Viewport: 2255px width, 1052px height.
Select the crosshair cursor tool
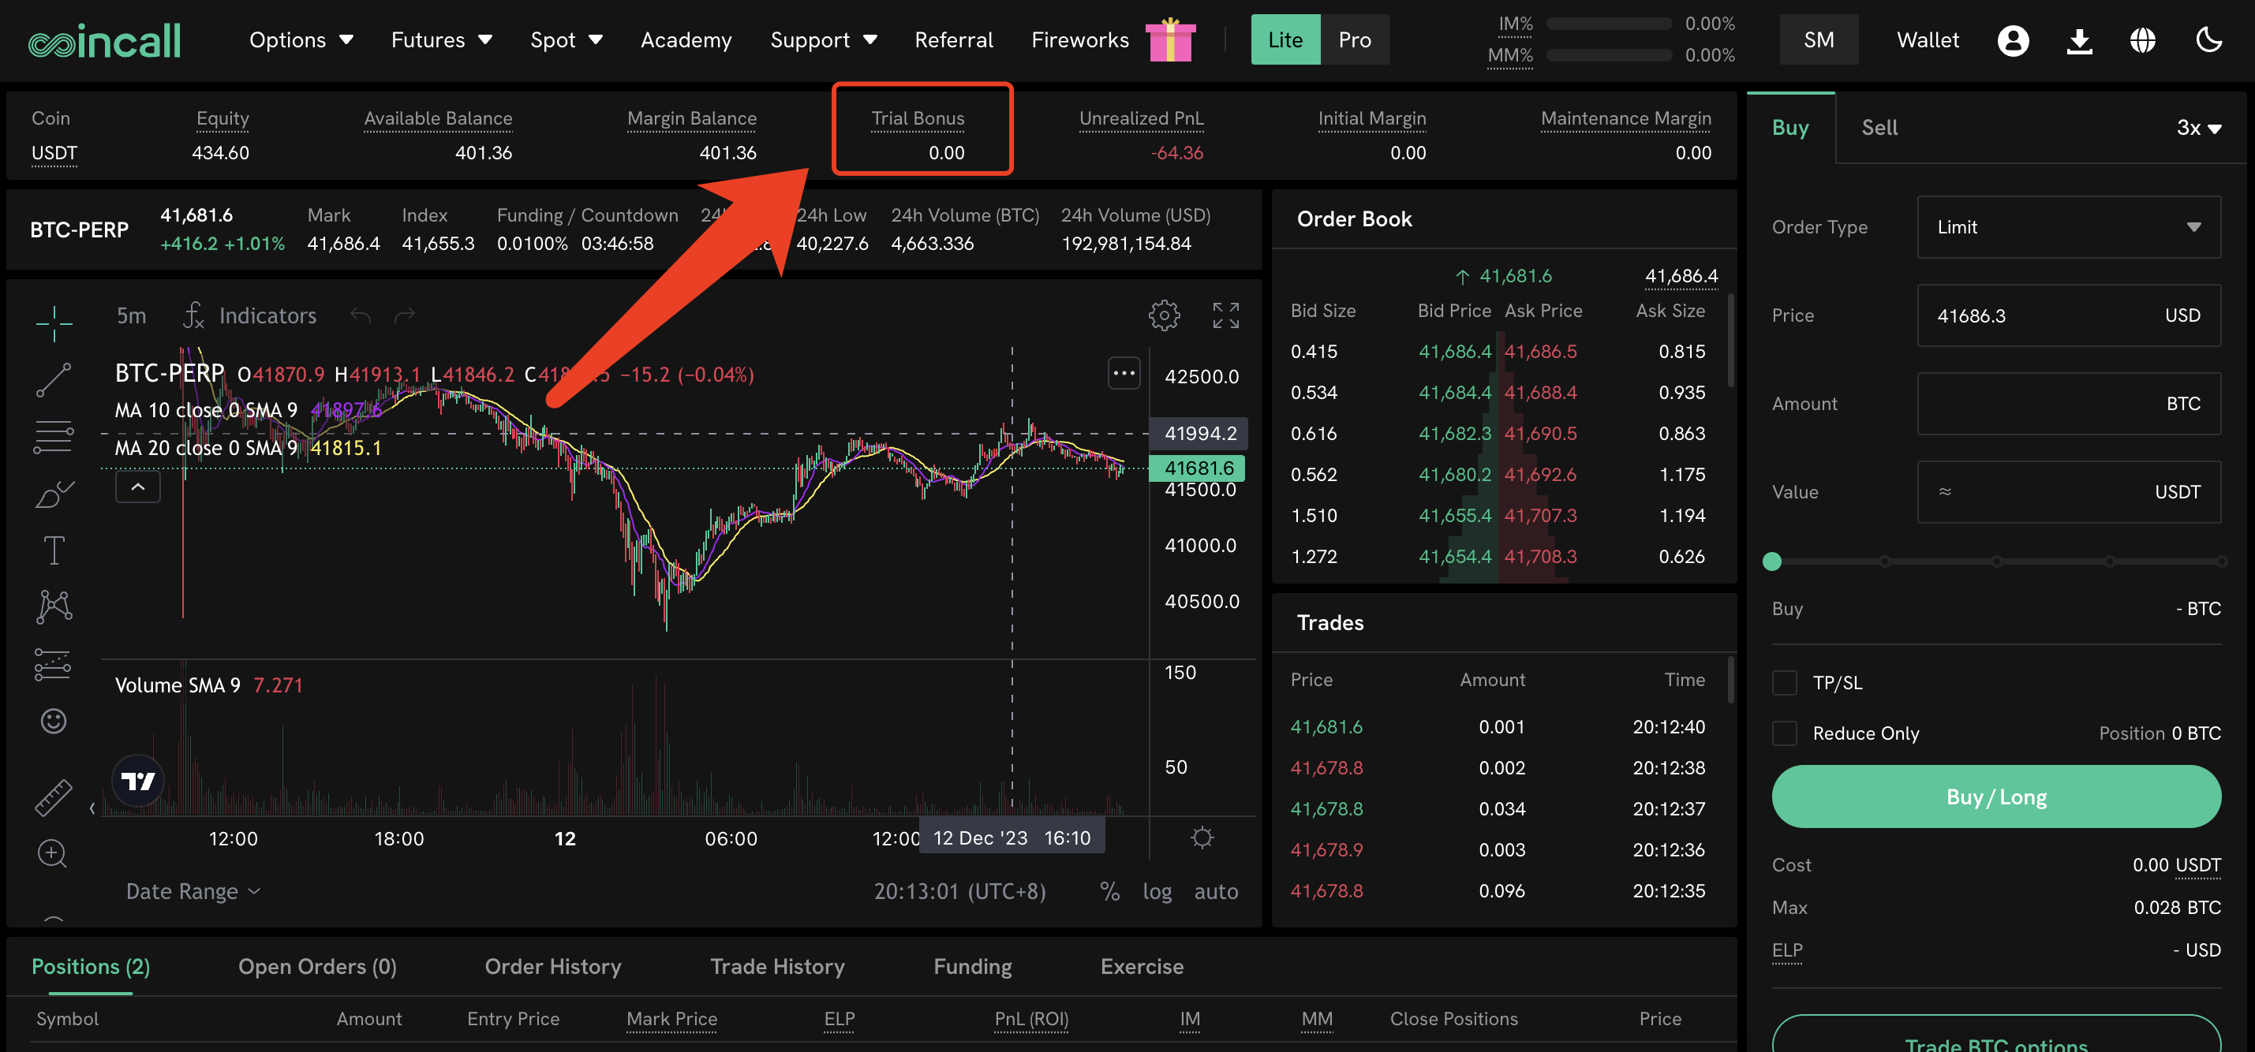coord(54,323)
